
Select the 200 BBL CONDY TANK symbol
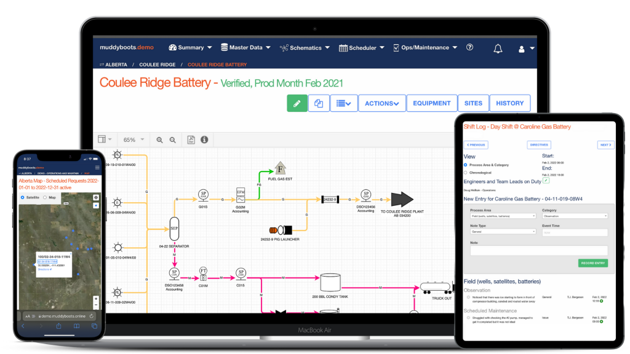click(330, 283)
